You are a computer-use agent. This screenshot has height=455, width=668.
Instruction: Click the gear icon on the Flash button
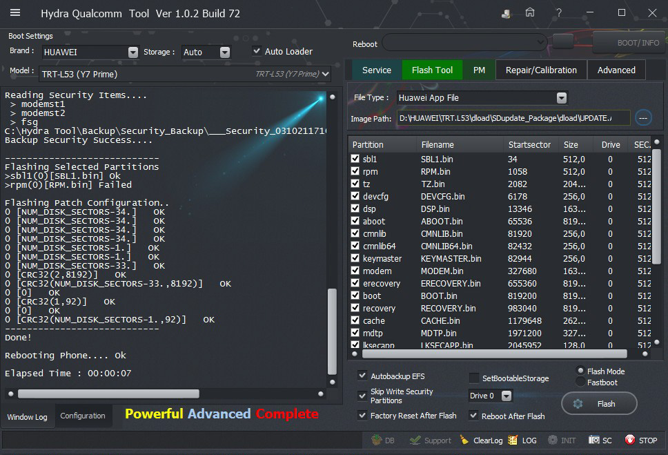point(578,403)
